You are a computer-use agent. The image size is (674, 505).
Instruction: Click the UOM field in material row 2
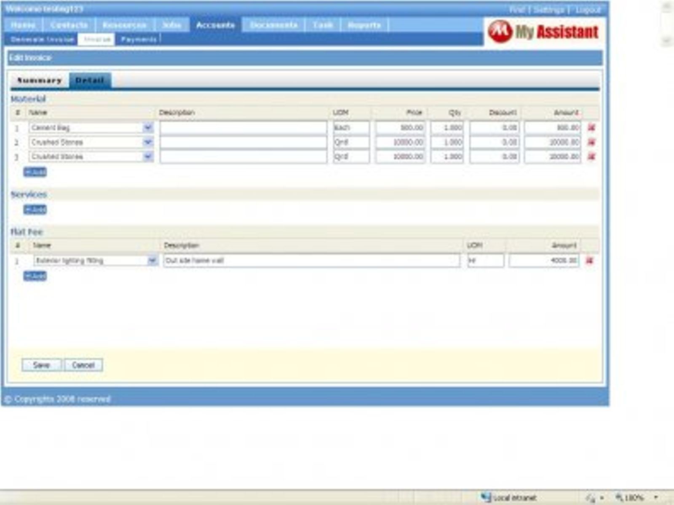351,142
